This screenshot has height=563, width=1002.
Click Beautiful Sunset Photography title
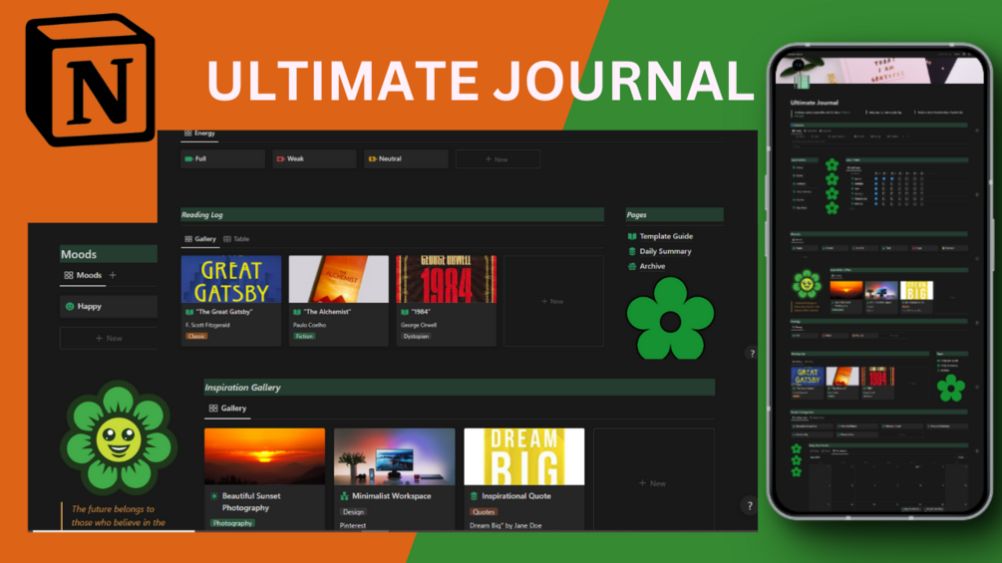coord(251,502)
